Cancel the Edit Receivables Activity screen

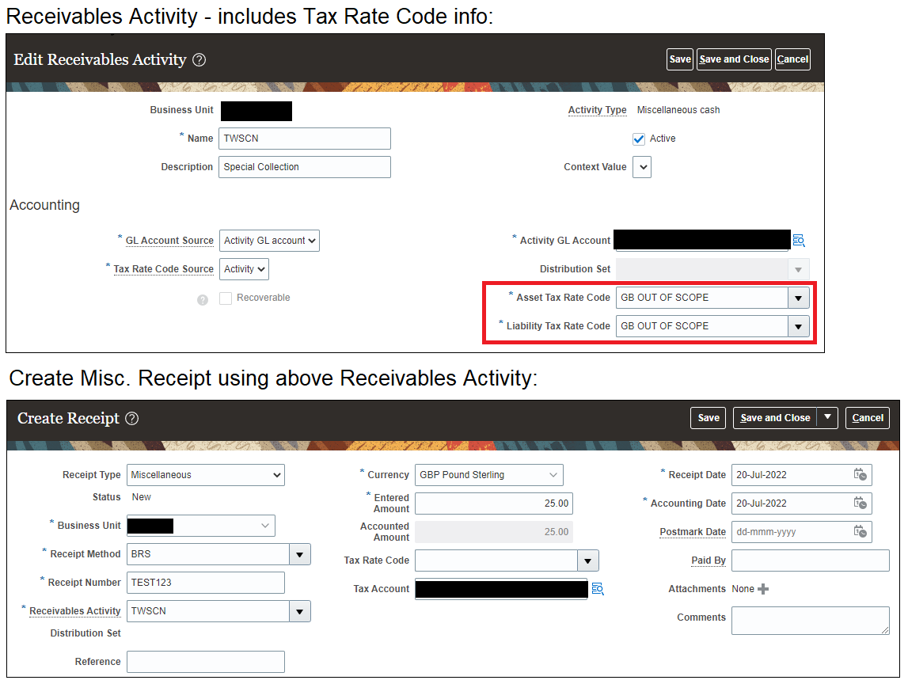tap(792, 59)
